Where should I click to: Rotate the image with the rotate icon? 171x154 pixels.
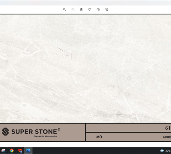[98, 10]
